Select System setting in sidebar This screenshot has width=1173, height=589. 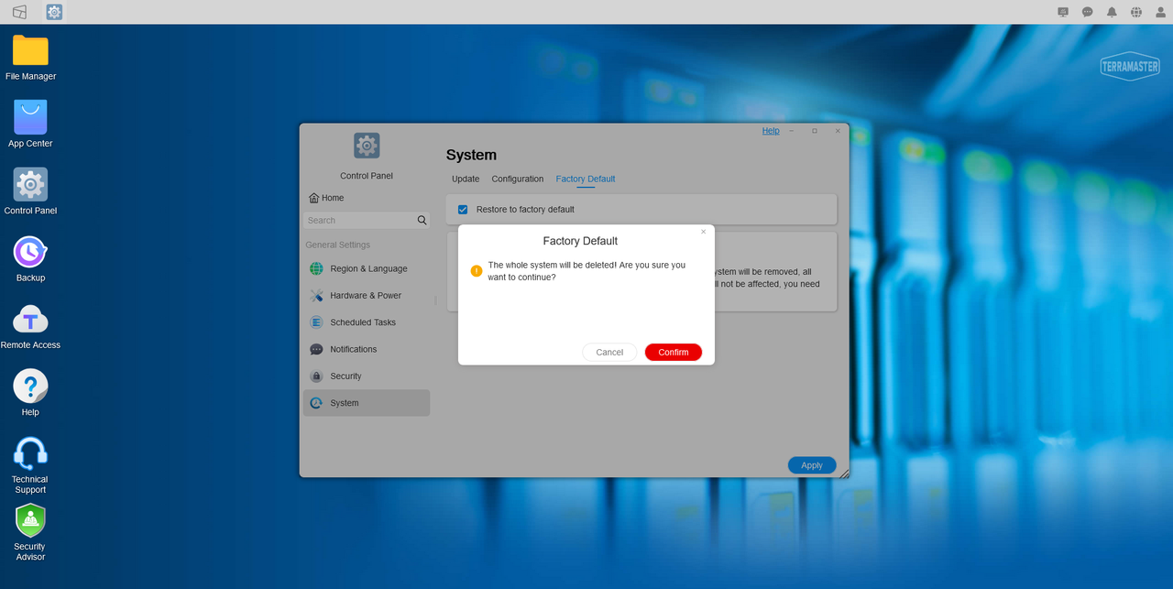click(367, 403)
